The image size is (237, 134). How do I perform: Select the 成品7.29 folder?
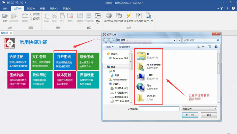[146, 98]
